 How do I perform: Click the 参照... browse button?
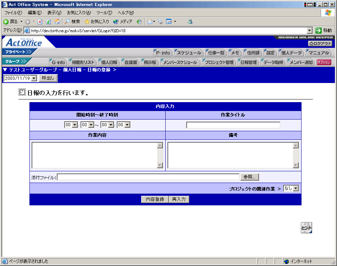point(250,177)
